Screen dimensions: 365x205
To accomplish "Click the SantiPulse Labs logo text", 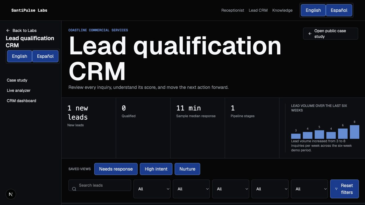I will pyautogui.click(x=29, y=10).
